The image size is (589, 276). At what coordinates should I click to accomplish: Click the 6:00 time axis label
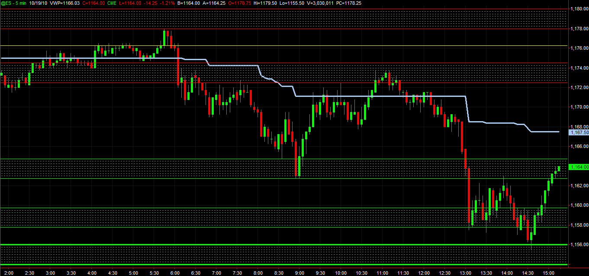(175, 273)
